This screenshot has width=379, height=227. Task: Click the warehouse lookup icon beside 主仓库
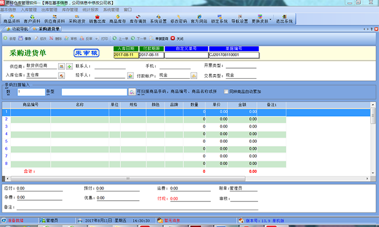click(x=61, y=76)
